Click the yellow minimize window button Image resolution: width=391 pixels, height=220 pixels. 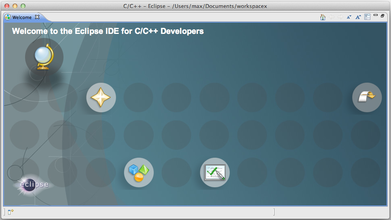15,6
